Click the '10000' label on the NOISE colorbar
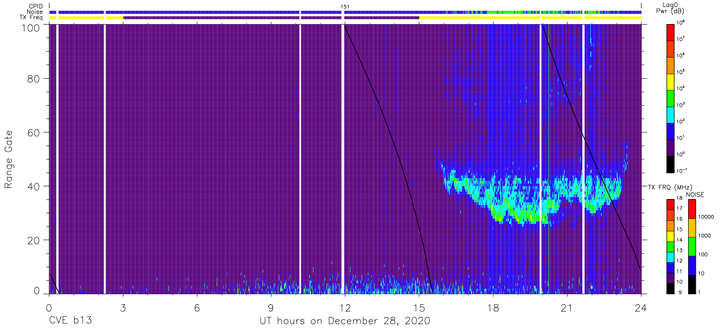This screenshot has width=721, height=333. (706, 217)
